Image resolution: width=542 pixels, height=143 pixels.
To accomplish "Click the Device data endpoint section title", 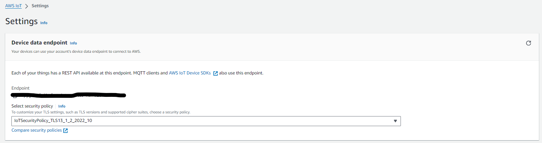I will [x=39, y=43].
